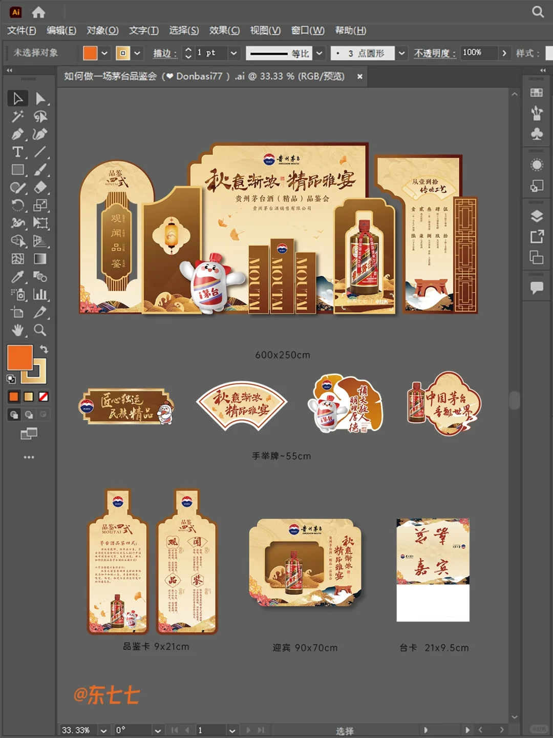Choose the Eyedropper tool
Image resolution: width=553 pixels, height=738 pixels.
pos(17,277)
